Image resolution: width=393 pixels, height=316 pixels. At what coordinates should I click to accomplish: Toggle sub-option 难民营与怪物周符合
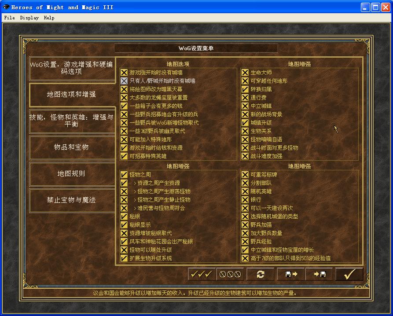click(124, 208)
